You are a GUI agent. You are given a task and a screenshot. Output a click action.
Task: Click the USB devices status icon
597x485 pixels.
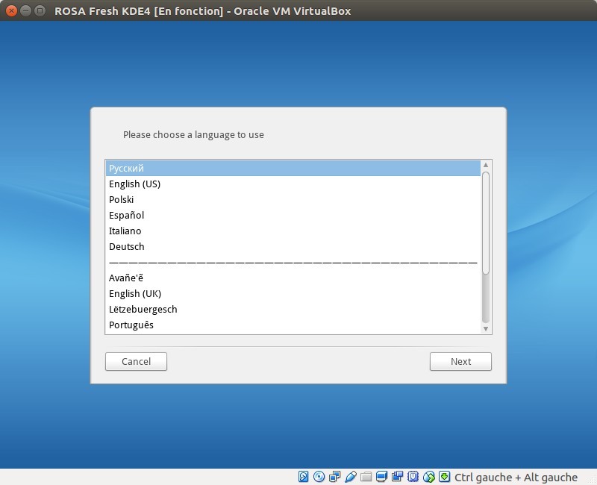tap(350, 477)
